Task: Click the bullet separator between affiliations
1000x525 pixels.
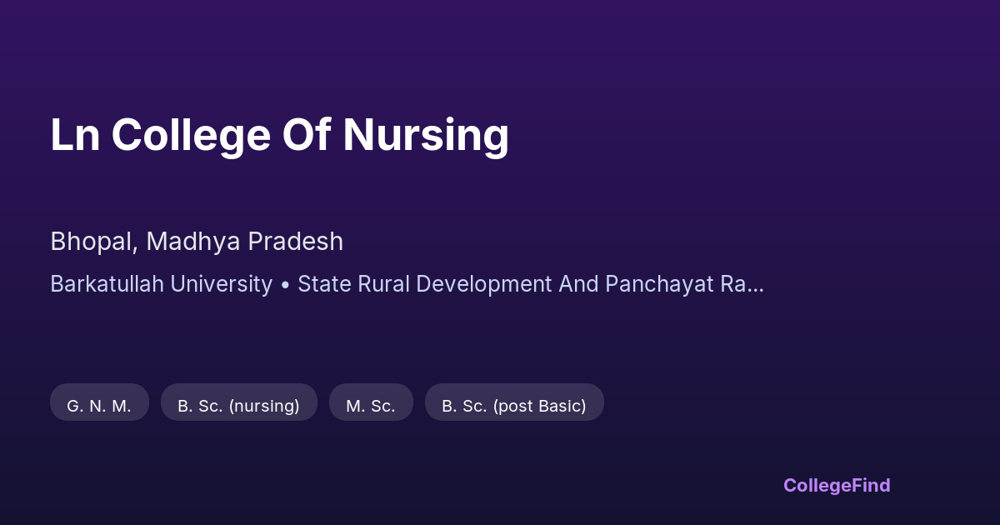Action: (x=285, y=285)
